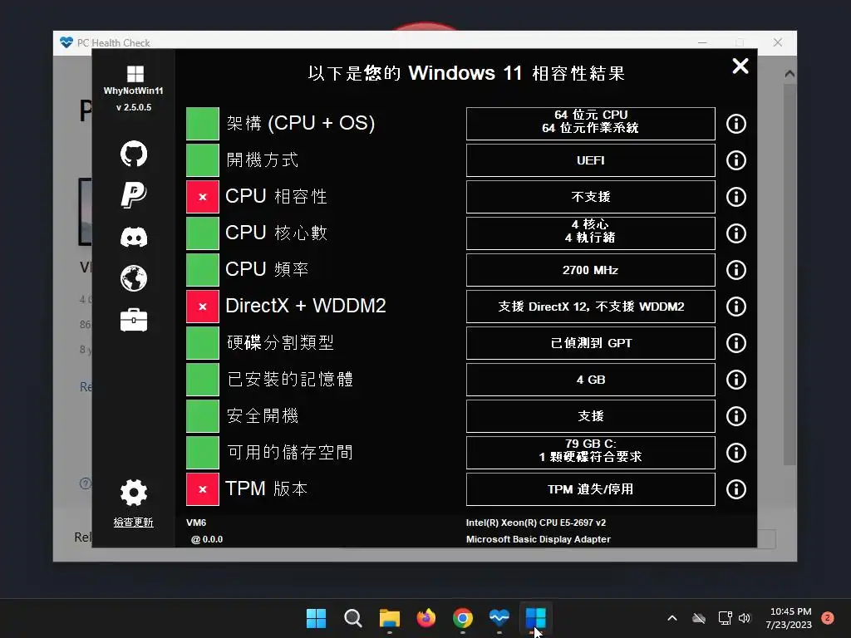Click the 不支援 CPU compatibility result

click(x=591, y=197)
